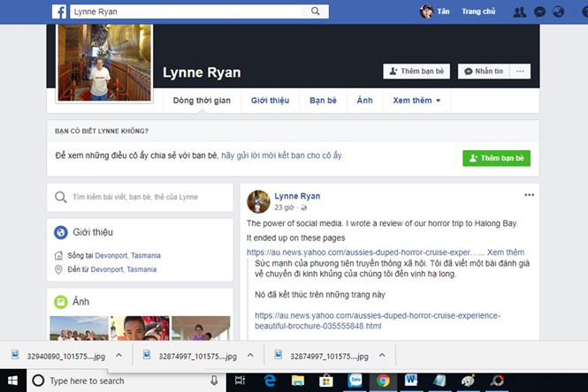Viewport: 588px width, 392px height.
Task: Open Chrome in the Windows taskbar
Action: tap(383, 381)
